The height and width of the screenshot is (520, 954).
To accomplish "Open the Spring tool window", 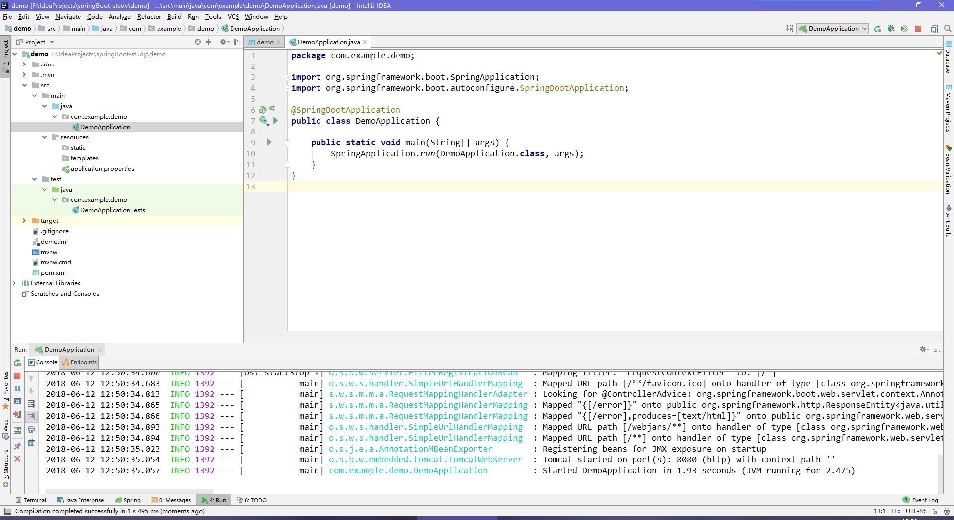I will pyautogui.click(x=128, y=500).
